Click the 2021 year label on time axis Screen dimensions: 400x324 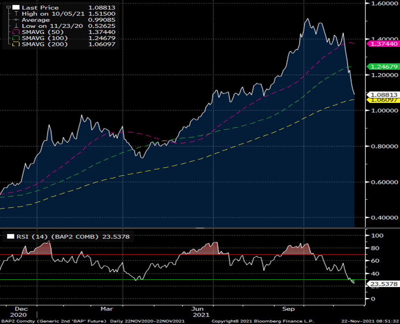pos(201,315)
